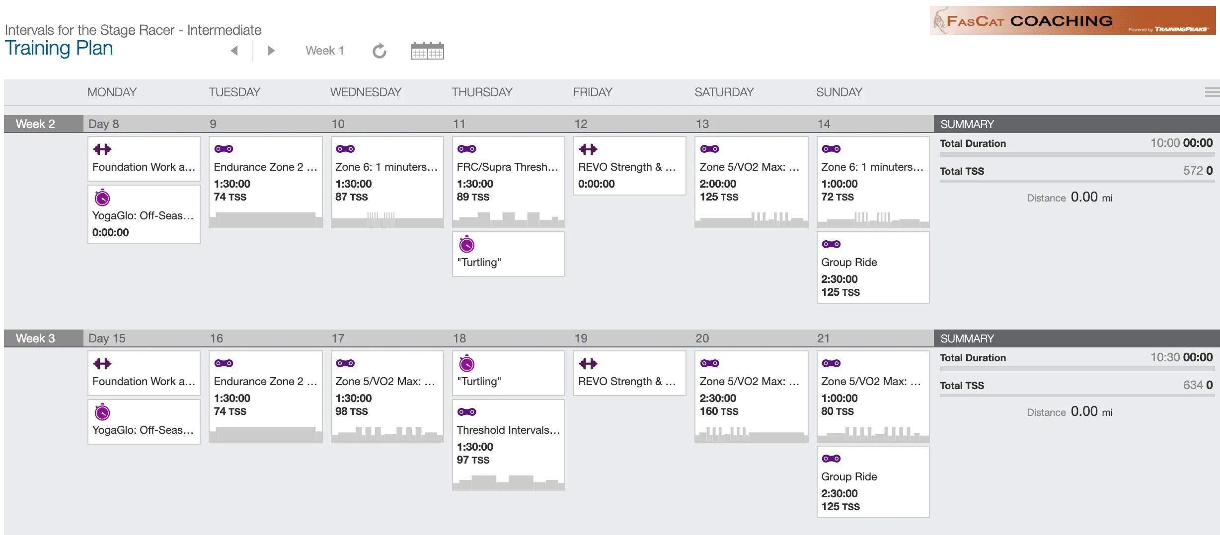The height and width of the screenshot is (535, 1220).
Task: Select the Week 2 row label
Action: (x=35, y=124)
